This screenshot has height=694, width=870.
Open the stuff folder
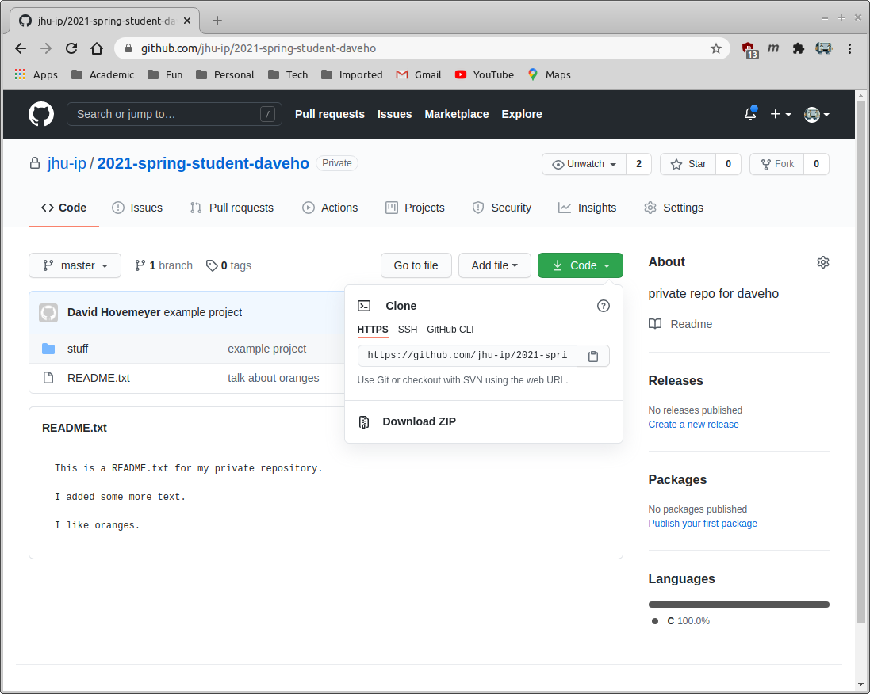tap(78, 349)
